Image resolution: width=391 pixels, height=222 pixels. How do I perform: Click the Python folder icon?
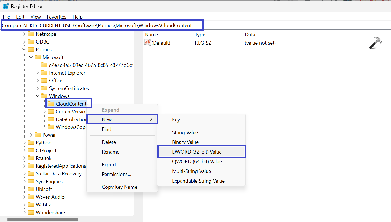coord(31,142)
